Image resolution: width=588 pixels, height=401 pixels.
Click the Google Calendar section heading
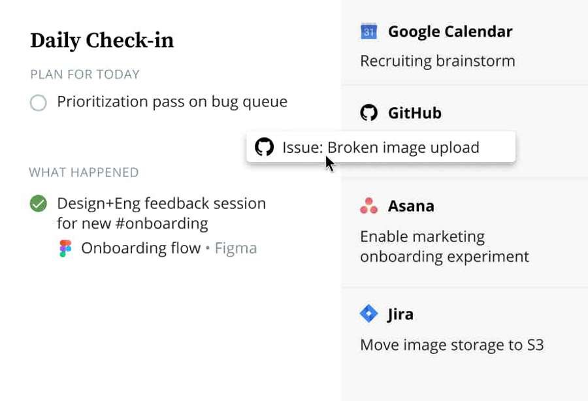pos(449,31)
